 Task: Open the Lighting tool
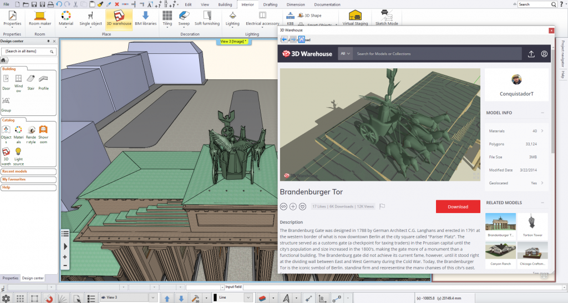(232, 18)
